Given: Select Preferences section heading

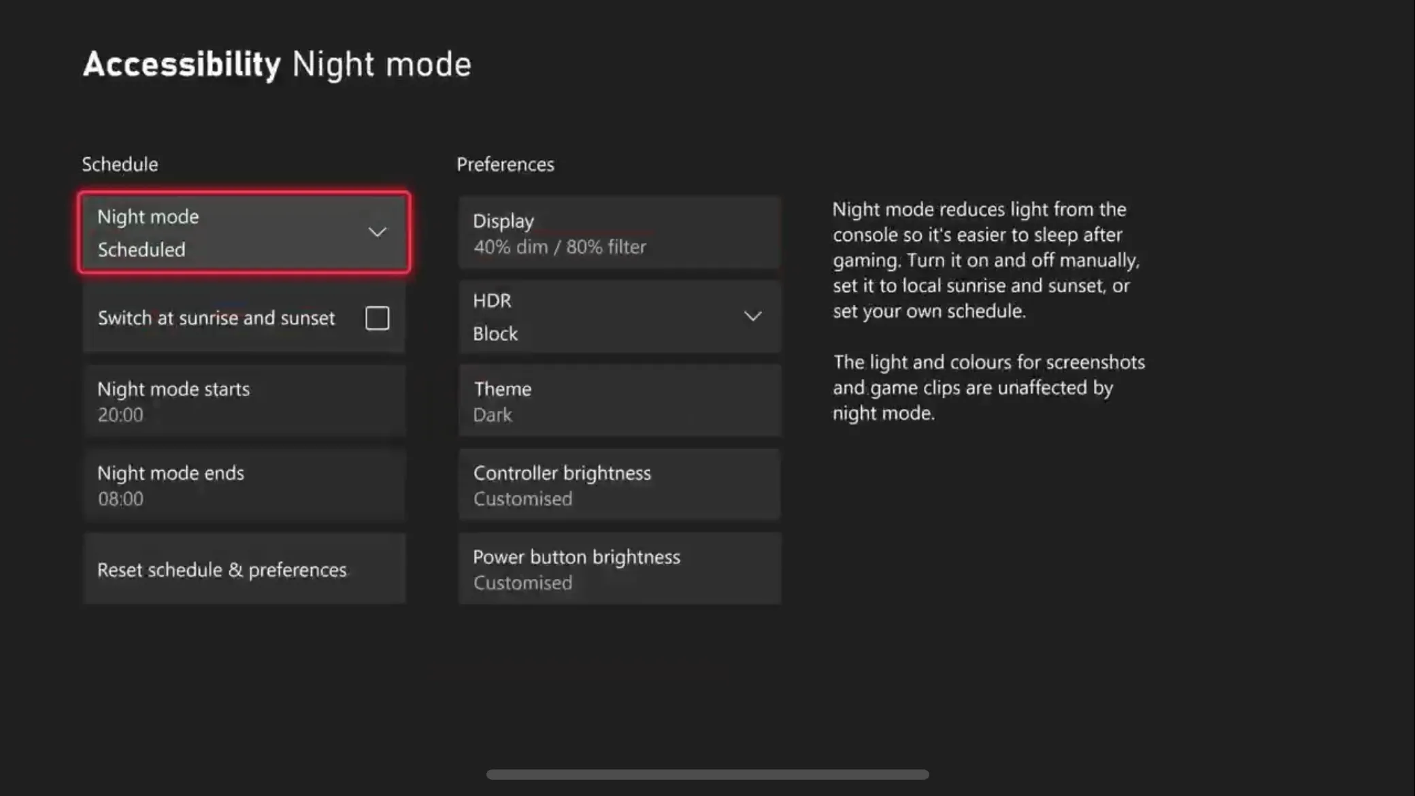Looking at the screenshot, I should (x=504, y=163).
